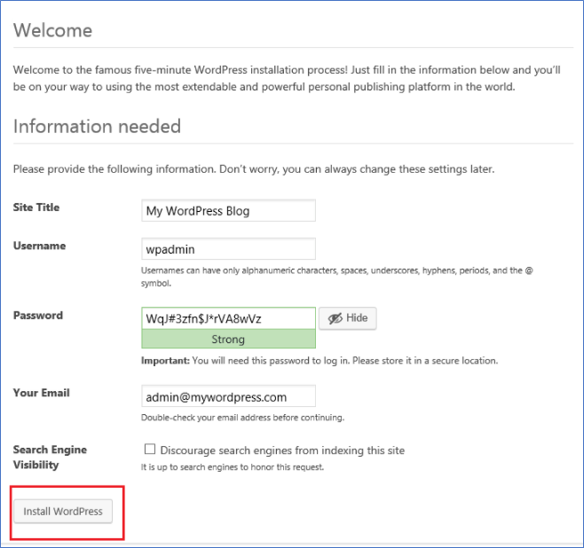Click 'Double-check your email address before continuing.' note
The image size is (584, 548).
[242, 418]
